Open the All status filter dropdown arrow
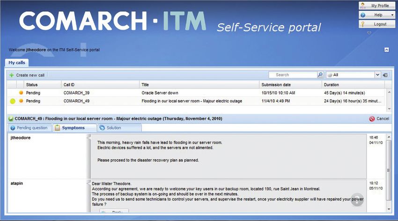398x221 pixels. (x=377, y=75)
